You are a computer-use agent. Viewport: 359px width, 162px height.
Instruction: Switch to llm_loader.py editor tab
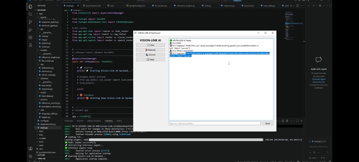161,5
